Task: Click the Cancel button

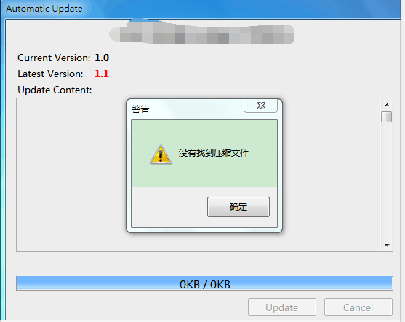Action: [358, 307]
